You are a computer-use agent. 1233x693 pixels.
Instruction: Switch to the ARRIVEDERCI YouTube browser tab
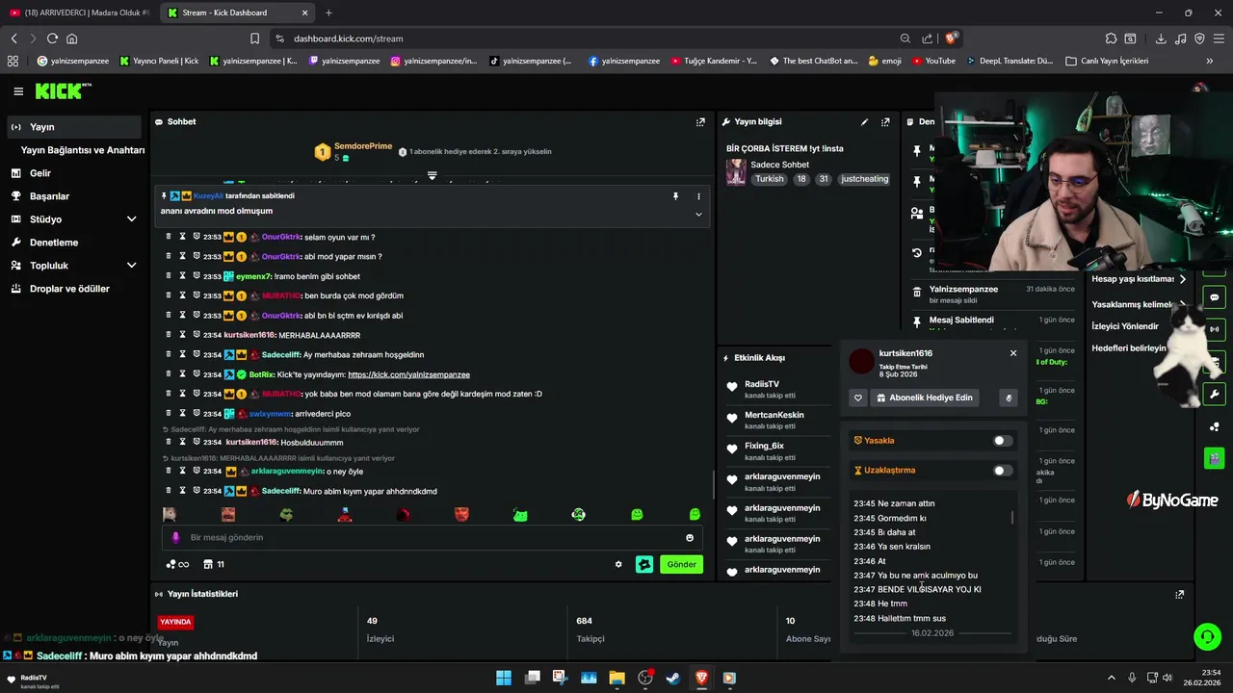coord(79,13)
